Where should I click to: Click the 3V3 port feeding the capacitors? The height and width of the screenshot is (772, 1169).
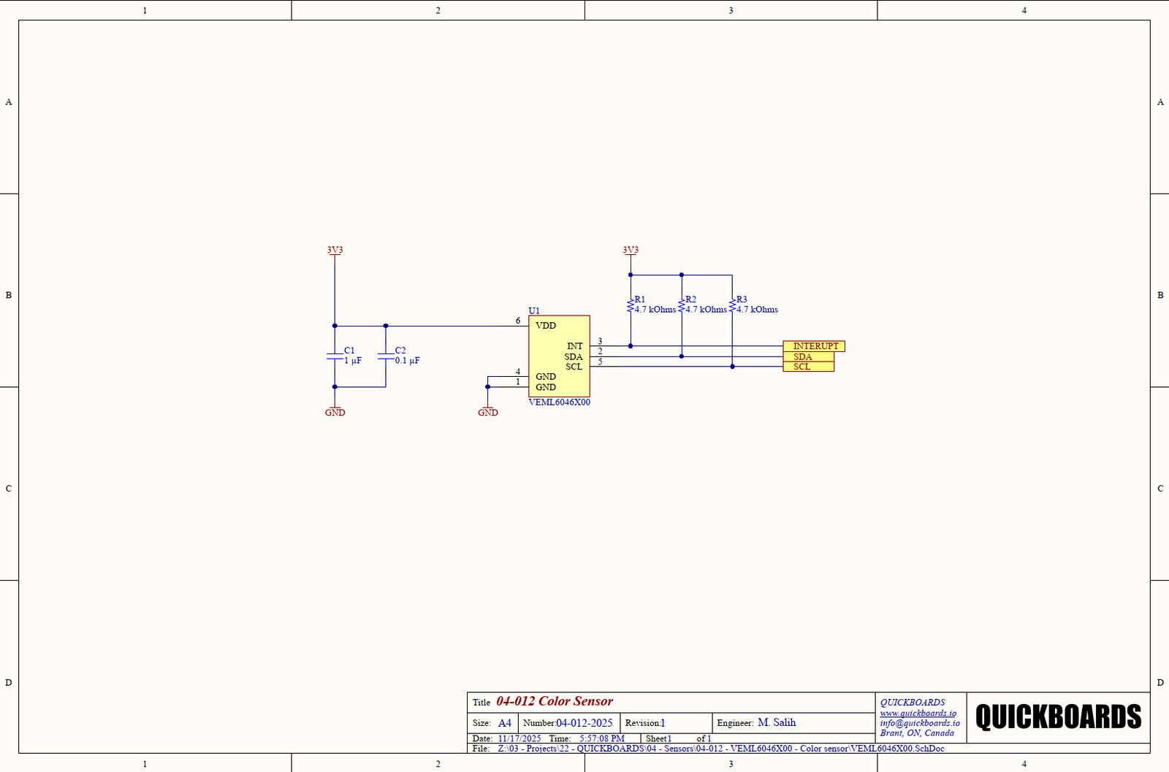[335, 251]
